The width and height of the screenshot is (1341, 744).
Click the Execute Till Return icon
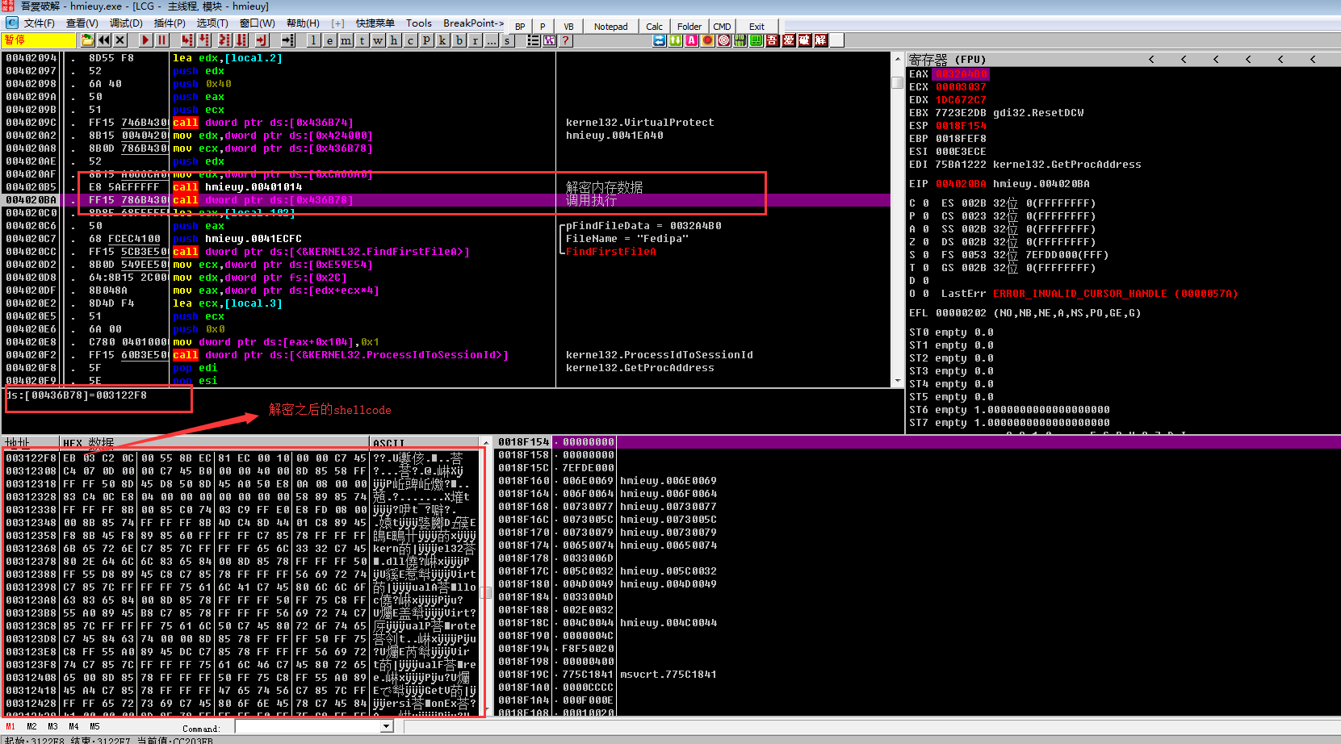tap(262, 40)
